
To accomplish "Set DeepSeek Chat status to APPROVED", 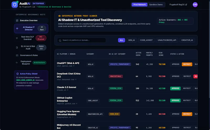I will [x=175, y=76].
